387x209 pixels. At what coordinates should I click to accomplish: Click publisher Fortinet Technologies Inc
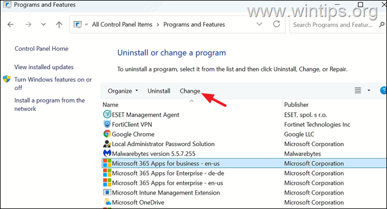[x=317, y=125]
